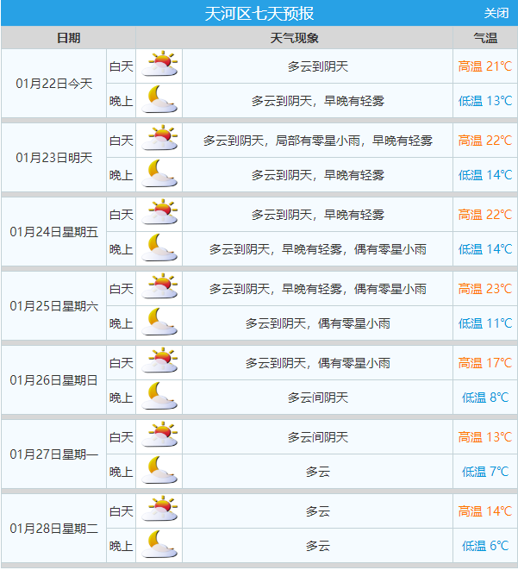Click the night moon icon for 01月24日
Screen dimensions: 518x570
pyautogui.click(x=159, y=248)
